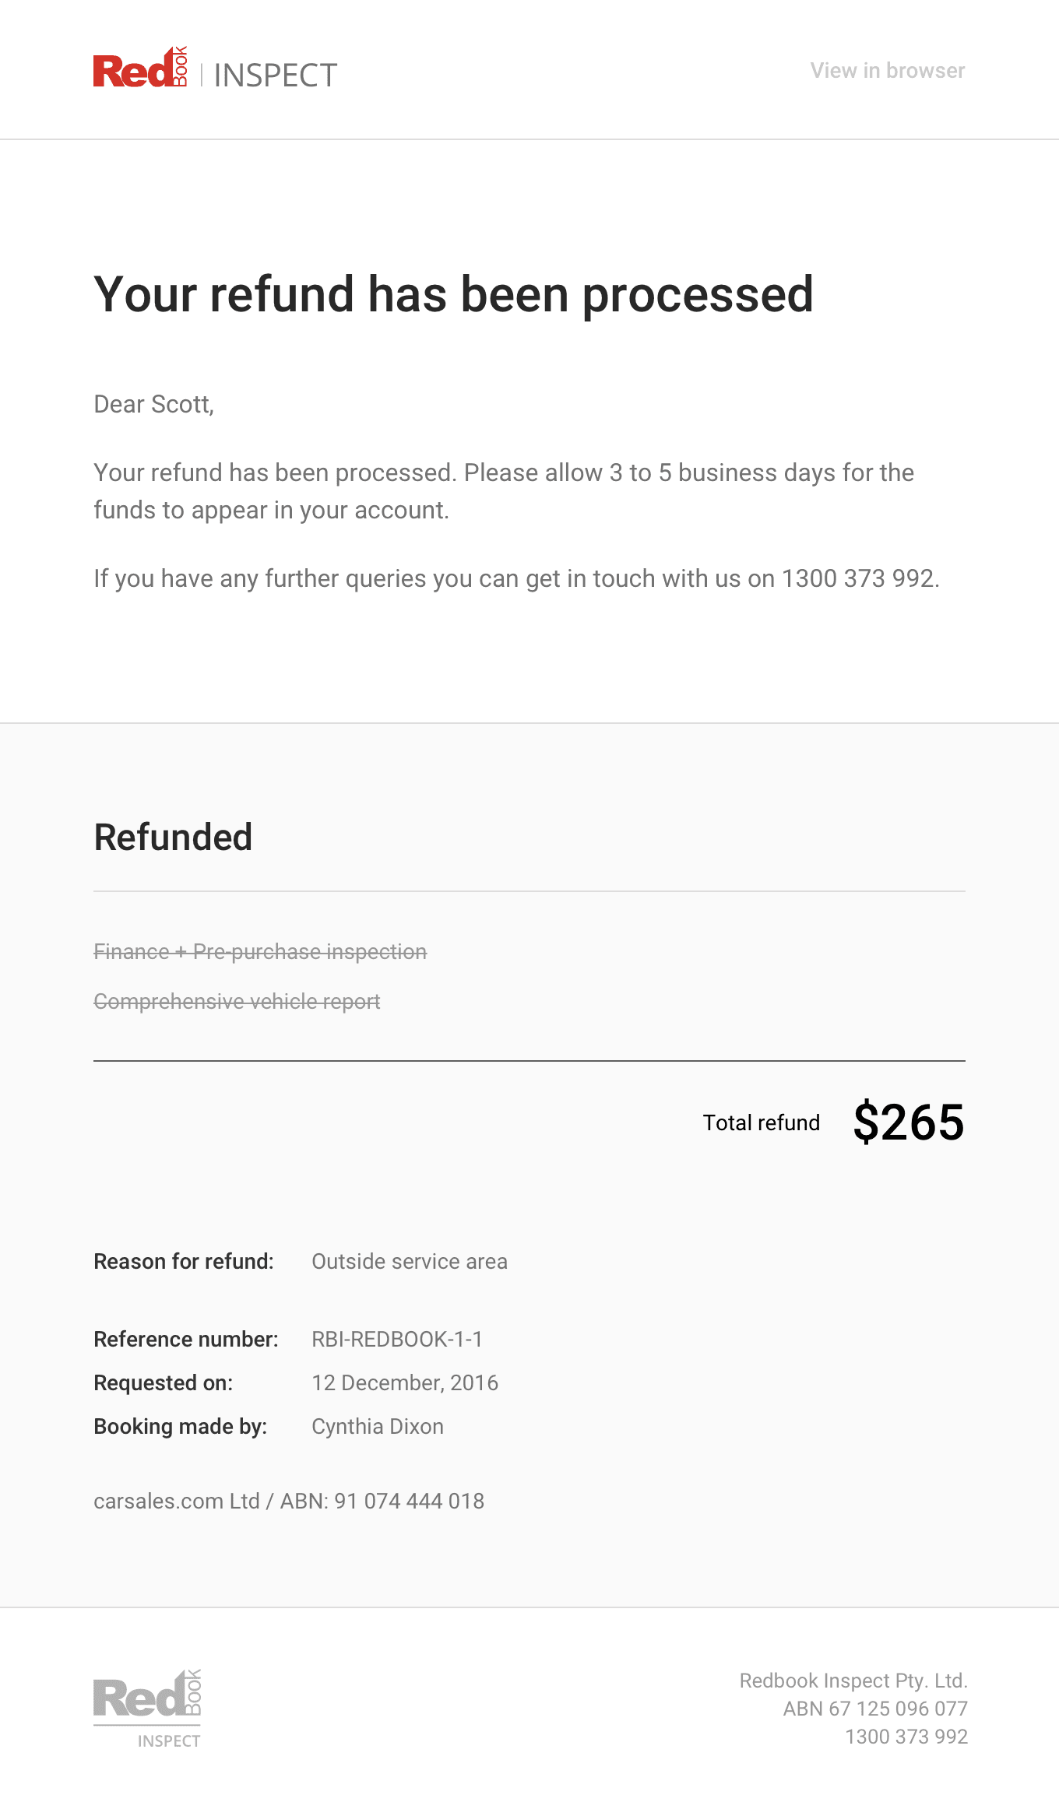Viewport: 1059px width, 1809px height.
Task: Click the Your refund has been processed heading
Action: (453, 294)
